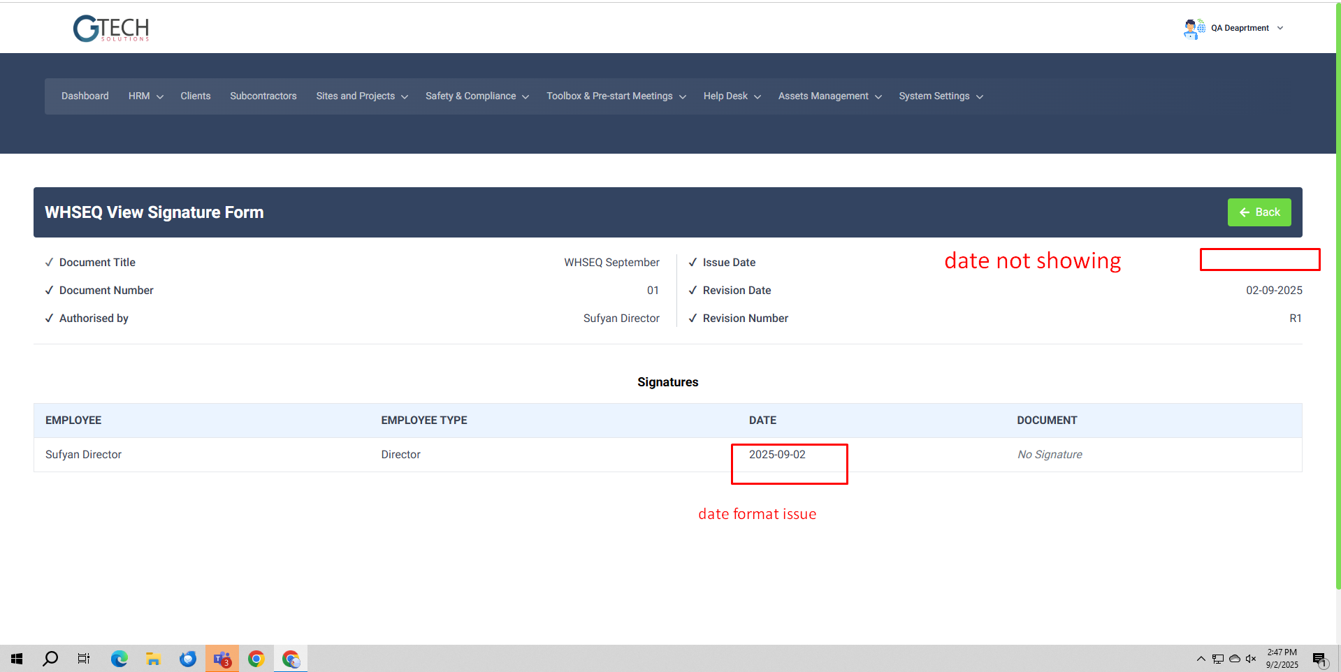Open the Subcontractors page
This screenshot has height=672, width=1341.
click(x=263, y=96)
